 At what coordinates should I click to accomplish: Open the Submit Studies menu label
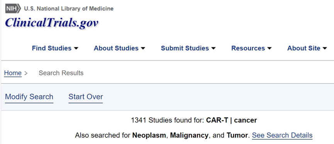point(185,48)
